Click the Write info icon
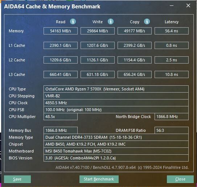197x187 pixels. 111,21
